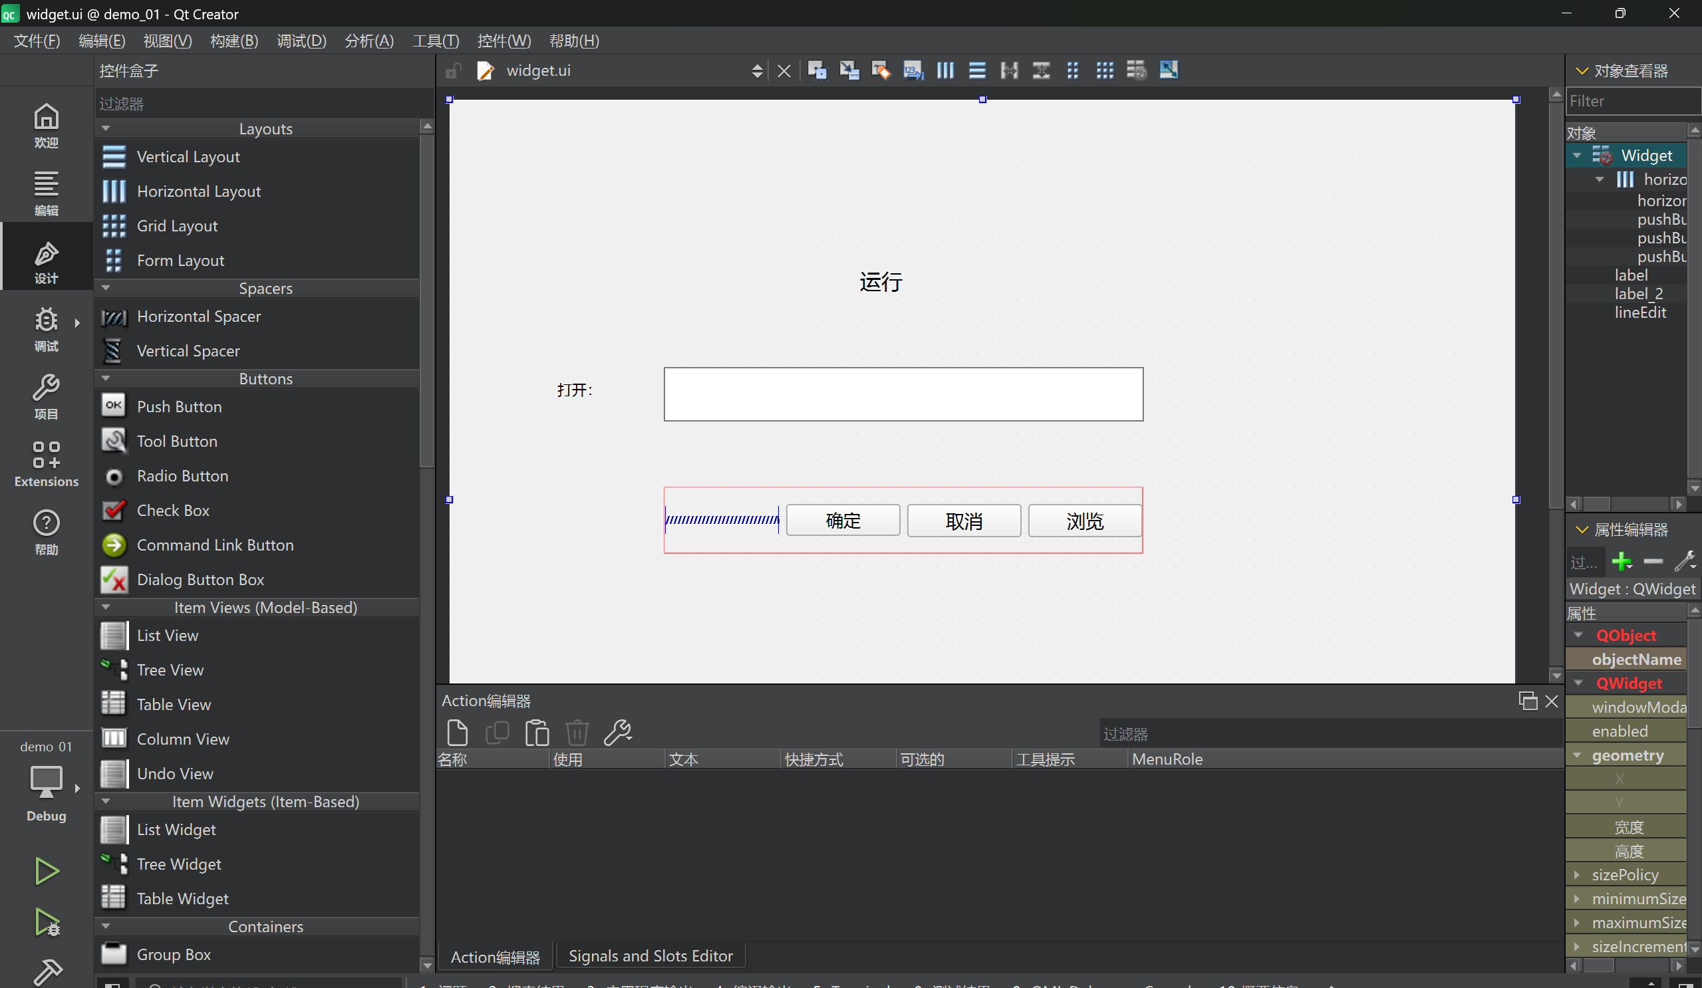The width and height of the screenshot is (1702, 988).
Task: Click the line edit next to 打开
Action: (x=903, y=394)
